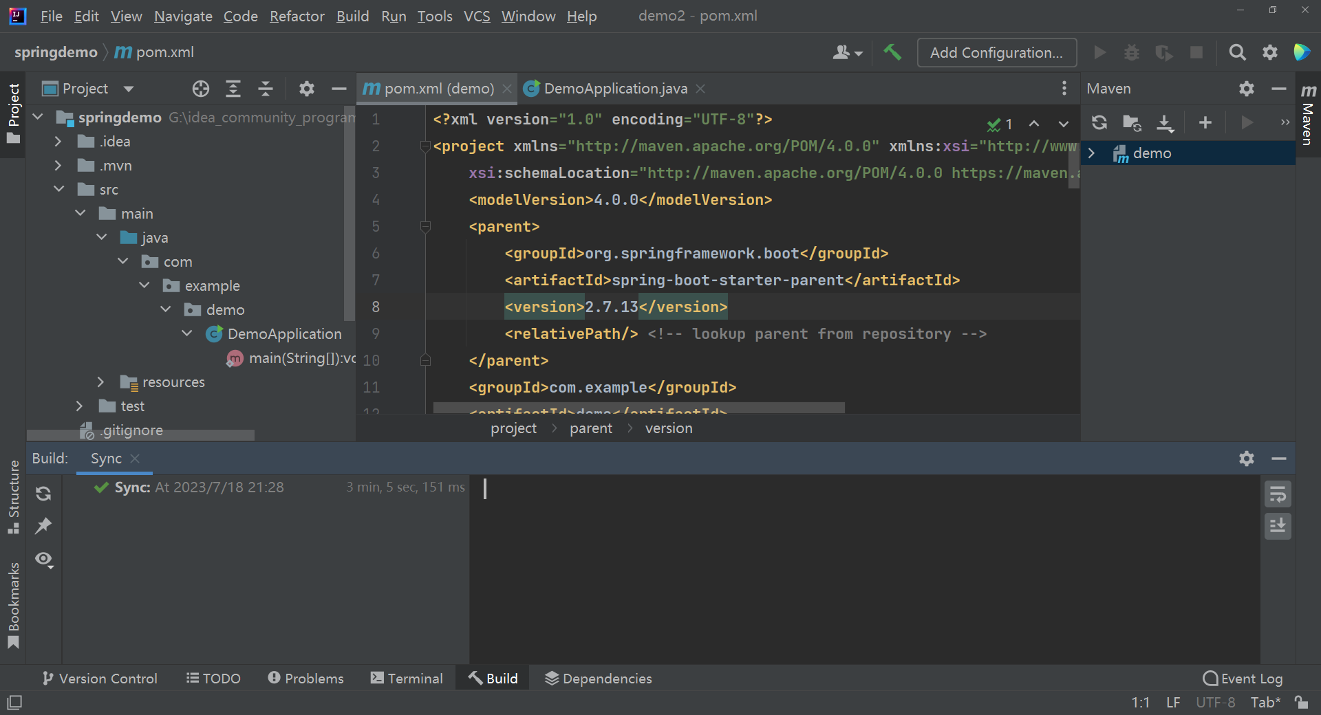Screen dimensions: 1321x715
Task: Toggle read-only lock in status bar
Action: (1301, 702)
